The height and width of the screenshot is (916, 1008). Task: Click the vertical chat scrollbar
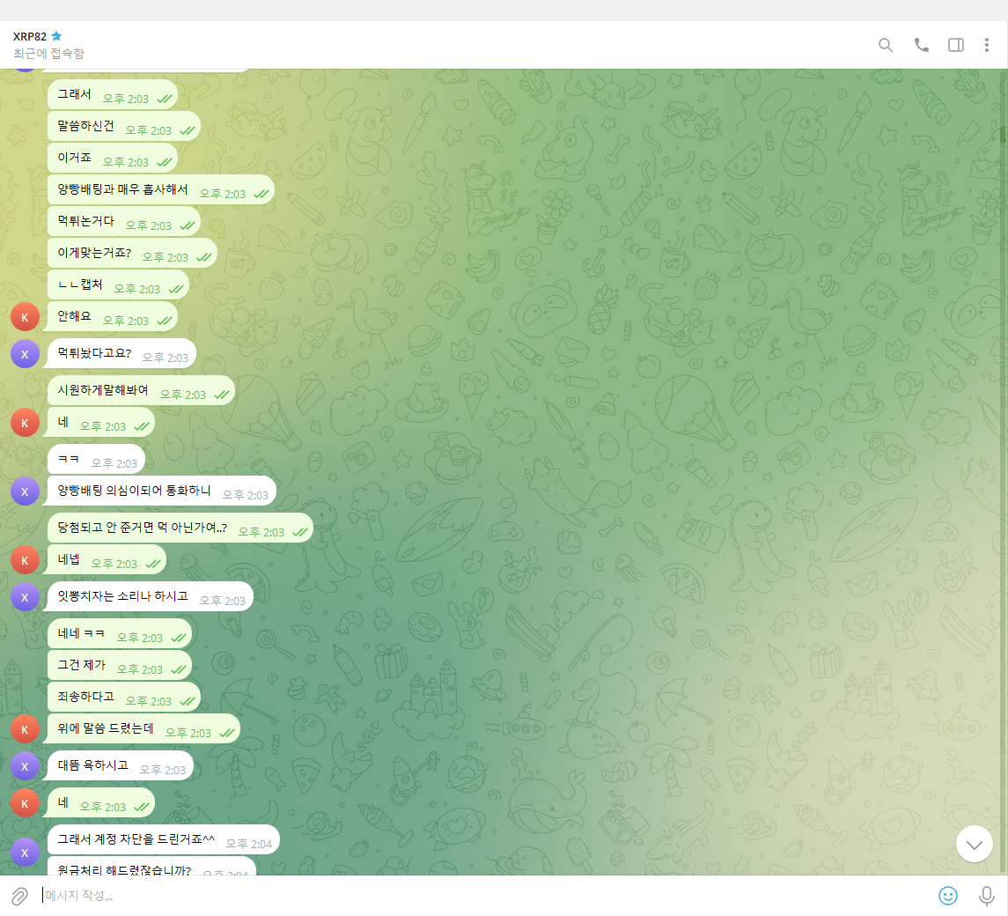tap(1004, 135)
